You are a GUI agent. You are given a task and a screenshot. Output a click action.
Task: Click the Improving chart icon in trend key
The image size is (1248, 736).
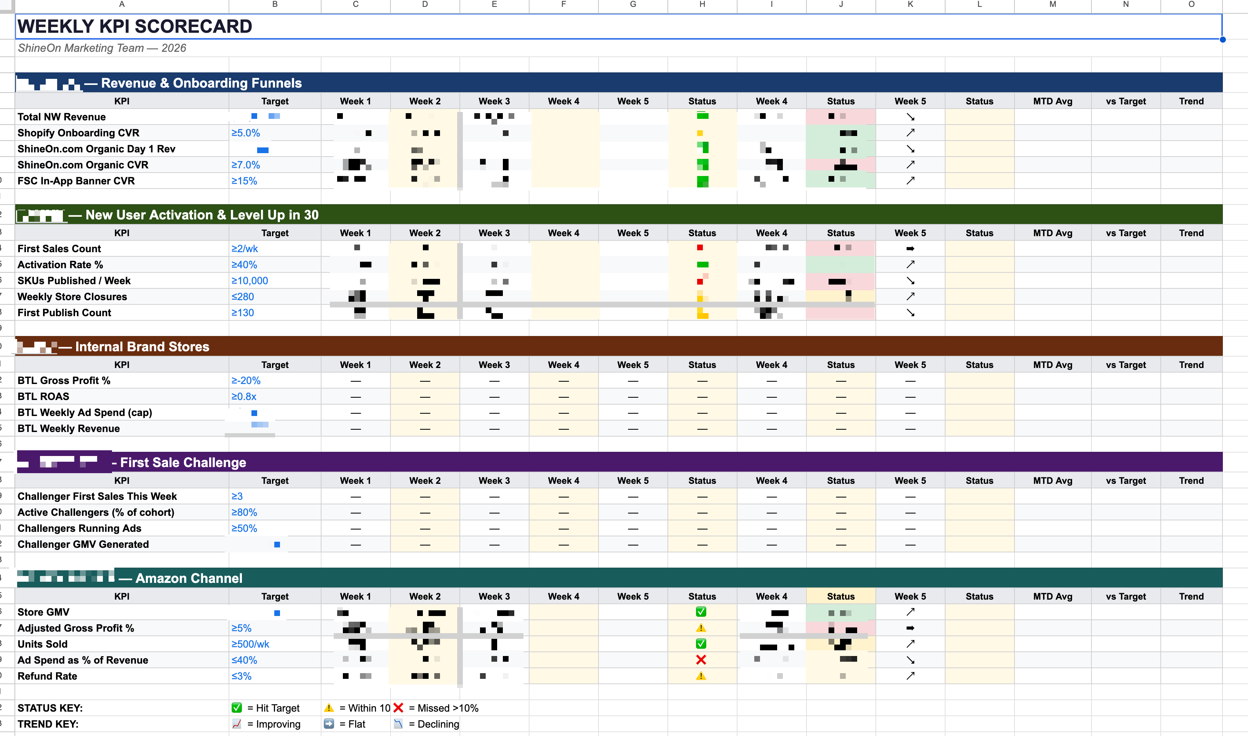click(237, 723)
